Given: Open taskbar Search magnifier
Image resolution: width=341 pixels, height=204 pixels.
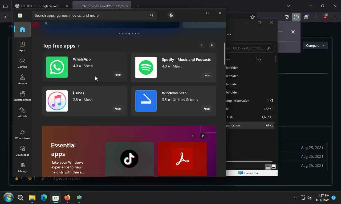Looking at the screenshot, I should [20, 197].
